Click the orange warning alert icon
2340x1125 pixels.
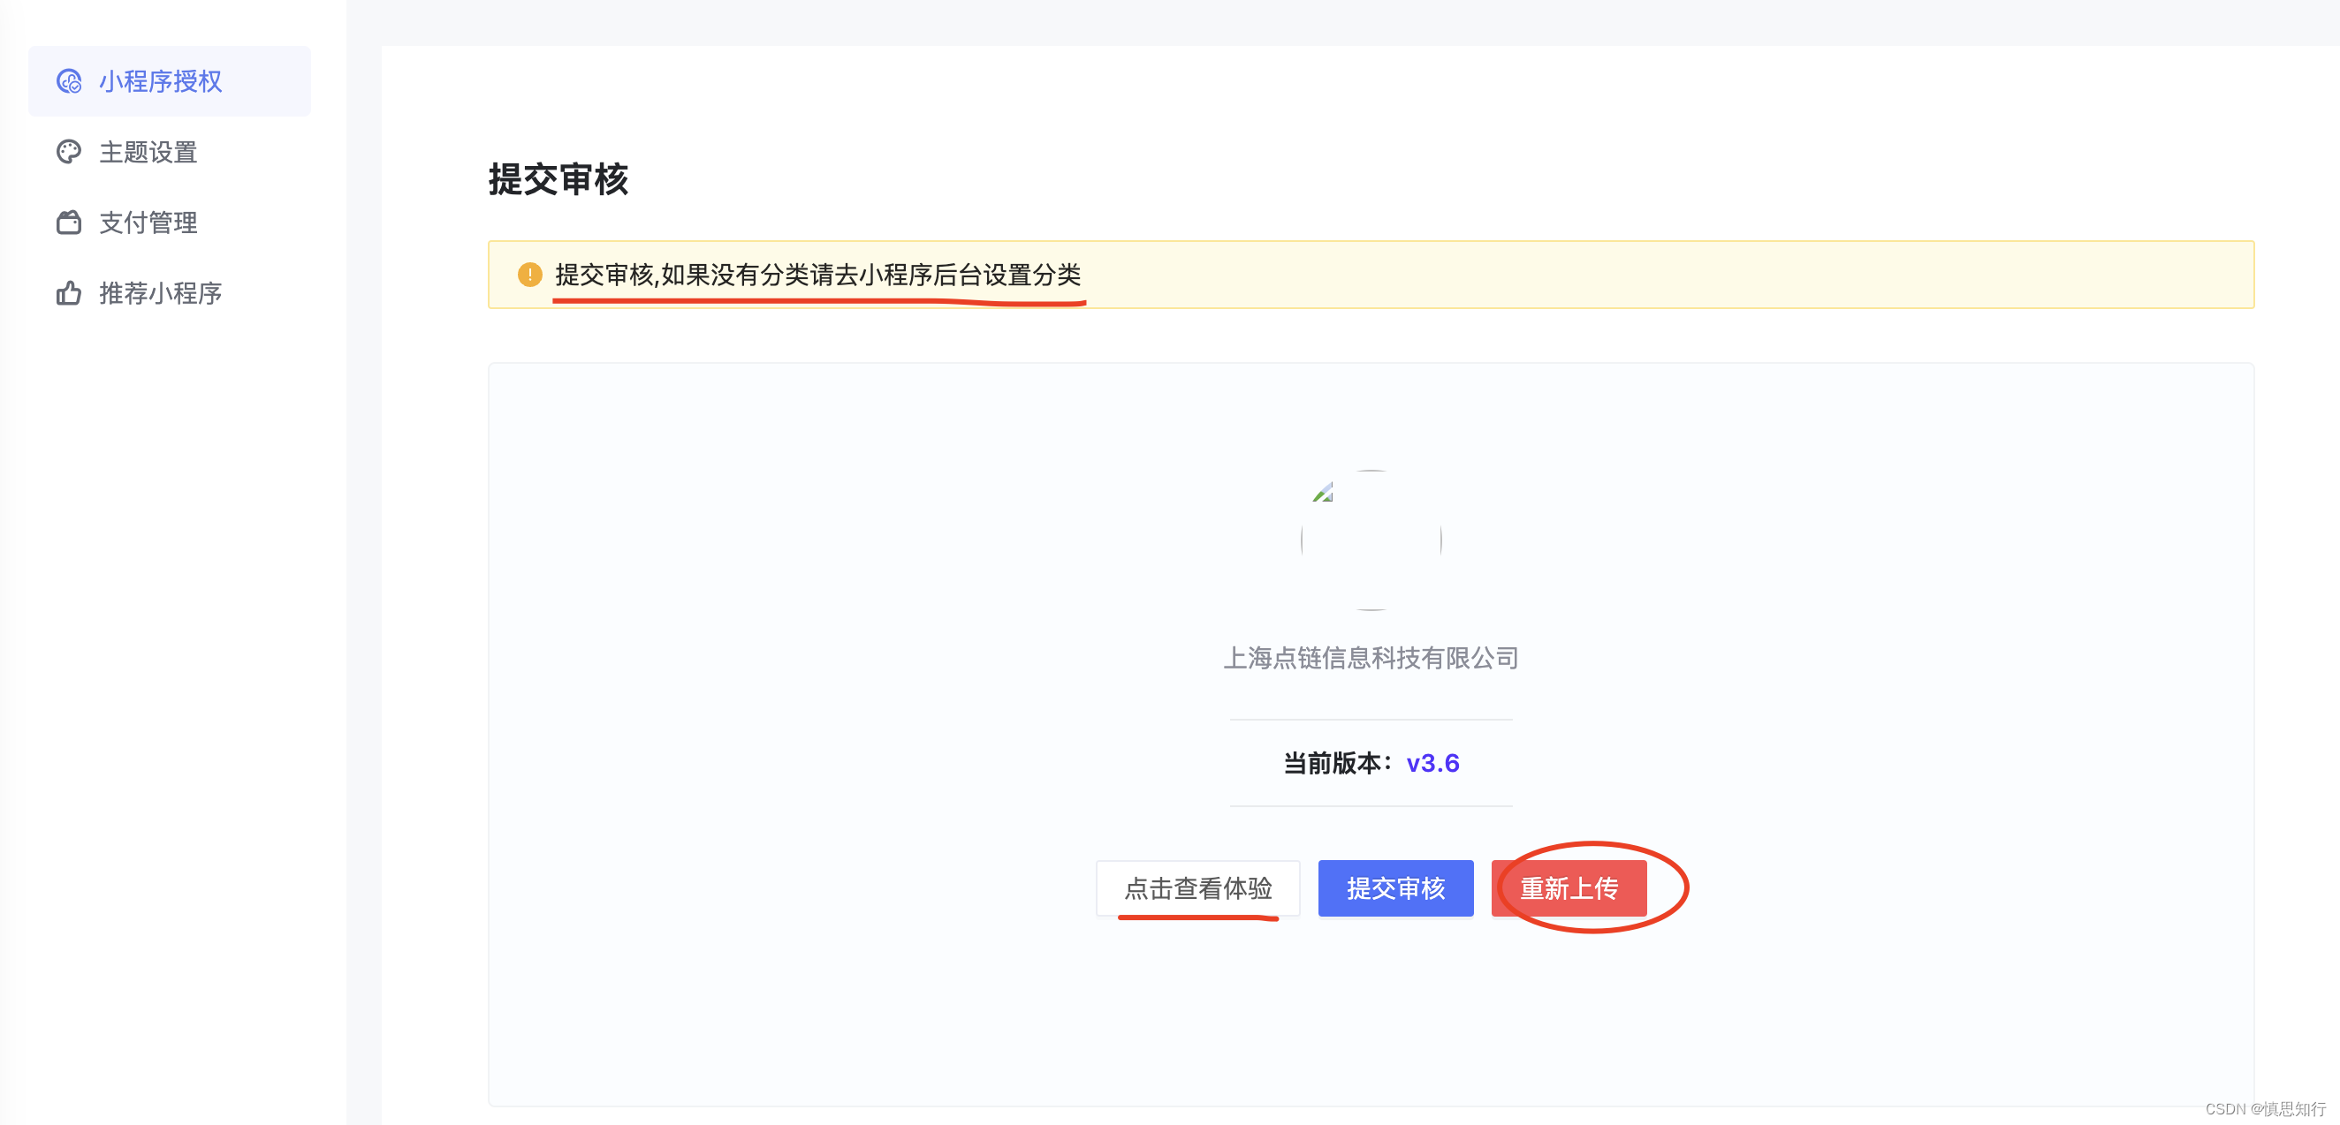[529, 275]
